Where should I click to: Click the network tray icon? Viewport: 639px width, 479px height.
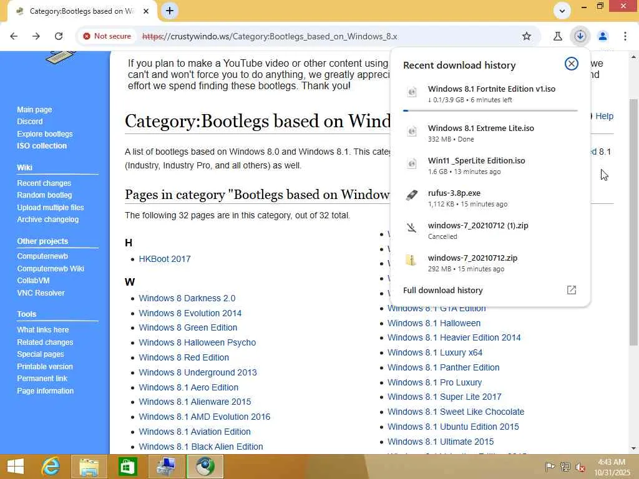click(565, 467)
